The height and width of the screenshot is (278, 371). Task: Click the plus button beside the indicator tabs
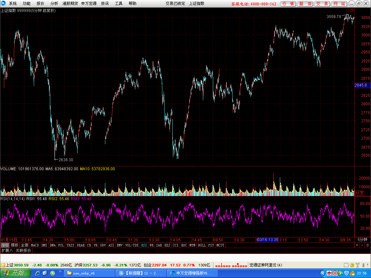point(357,245)
